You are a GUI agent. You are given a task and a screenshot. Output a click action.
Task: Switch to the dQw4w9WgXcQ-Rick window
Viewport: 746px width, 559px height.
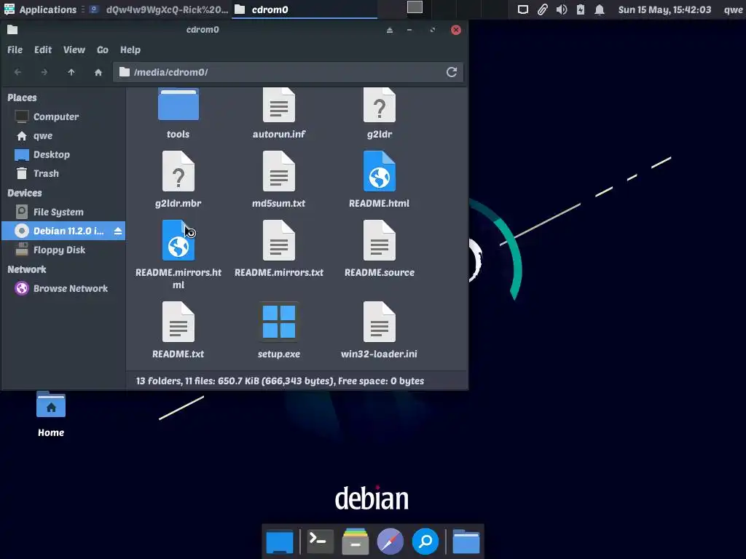[159, 9]
